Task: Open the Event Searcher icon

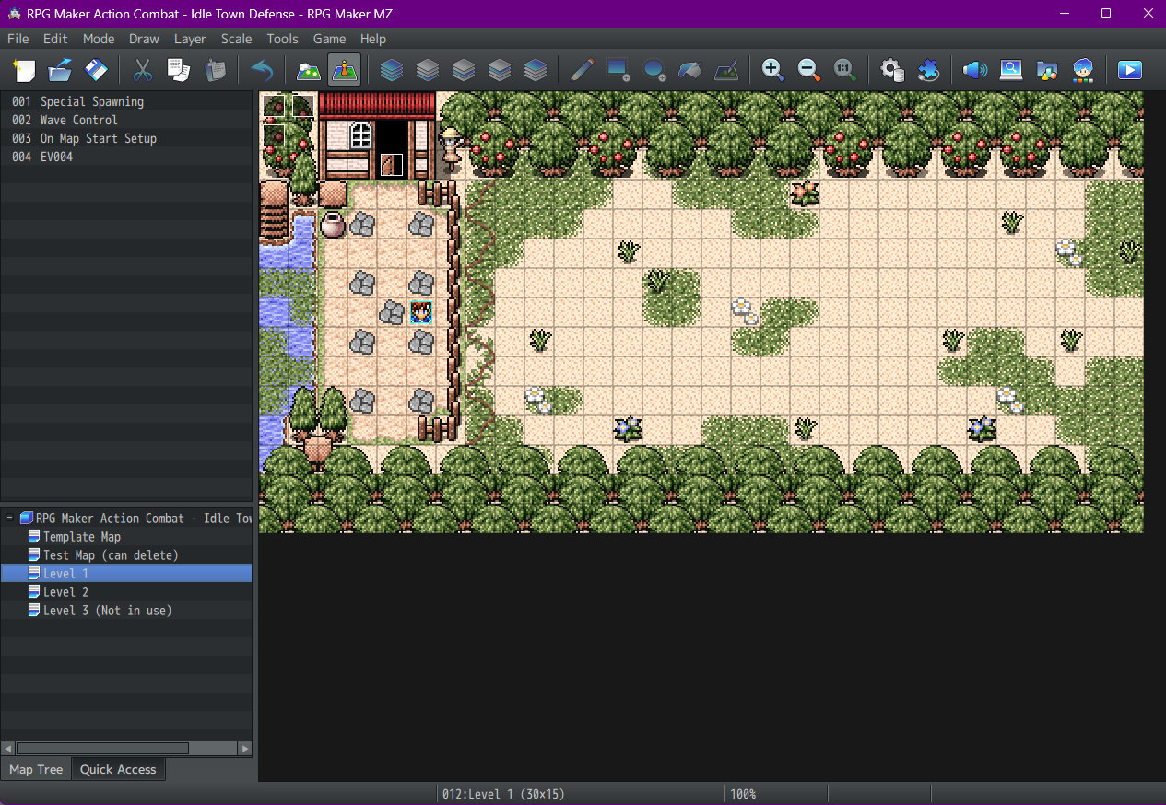Action: pyautogui.click(x=1011, y=70)
